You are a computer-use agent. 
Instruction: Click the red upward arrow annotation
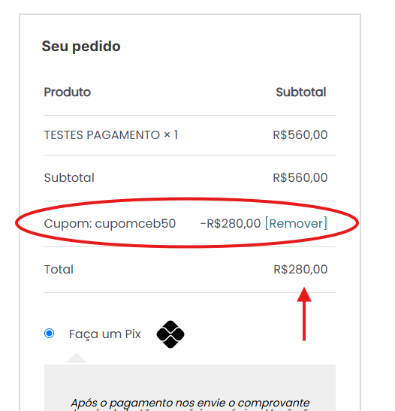point(304,314)
